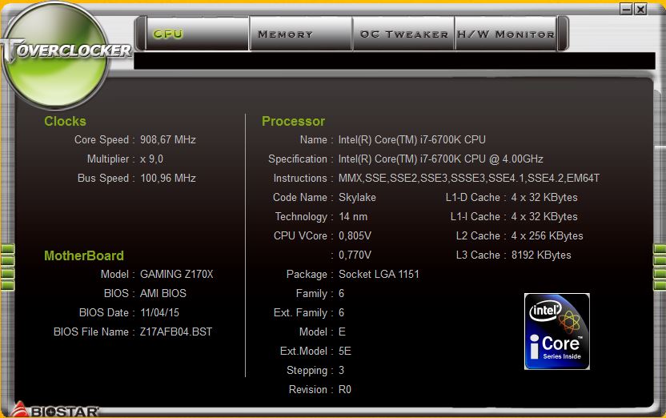This screenshot has height=418, width=666.
Task: Minimize the T-Overclocker window
Action: click(x=626, y=9)
